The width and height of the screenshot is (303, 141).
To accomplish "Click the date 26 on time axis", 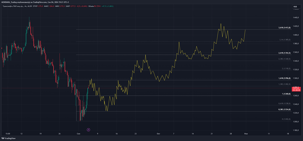I will pos(59,133).
